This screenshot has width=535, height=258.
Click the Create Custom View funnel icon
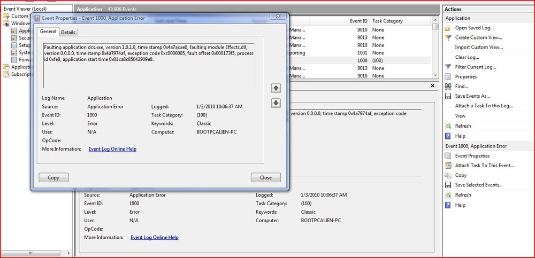[x=448, y=37]
